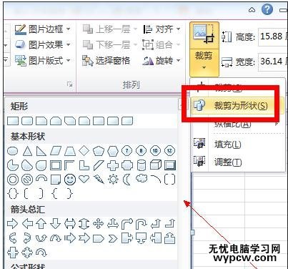Select the Right Arrow block arrow
Viewport: 288px width, 269px height.
coord(12,224)
